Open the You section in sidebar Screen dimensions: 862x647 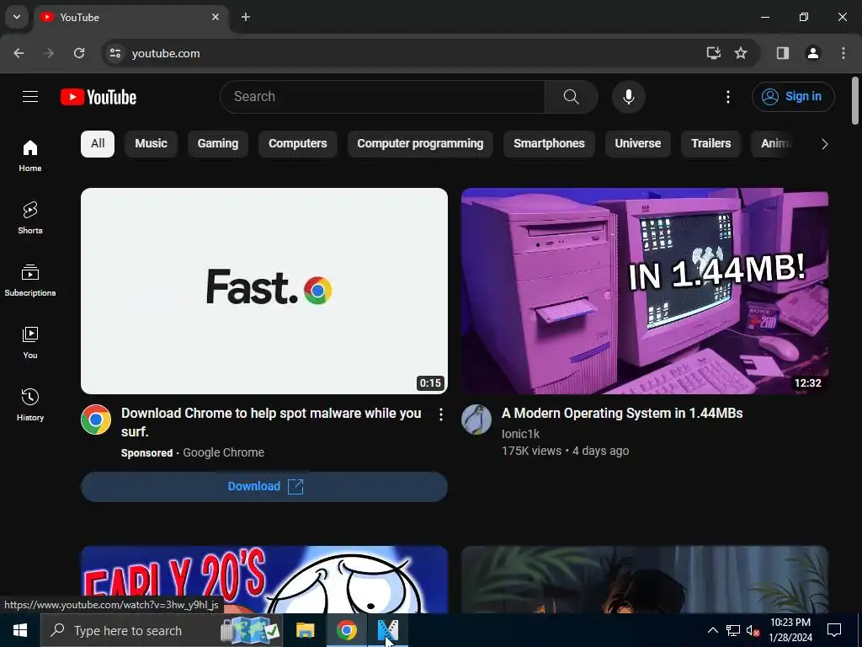(x=30, y=342)
